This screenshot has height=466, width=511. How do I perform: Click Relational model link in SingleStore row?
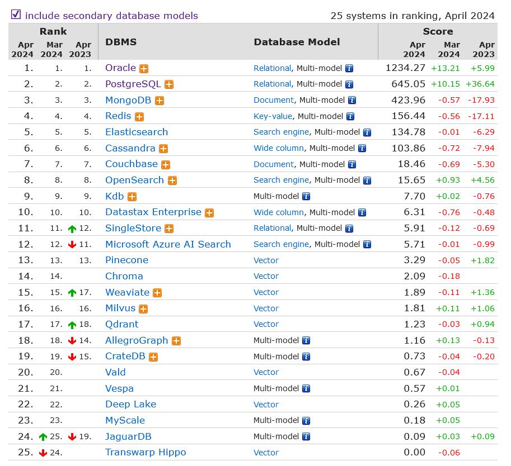272,229
